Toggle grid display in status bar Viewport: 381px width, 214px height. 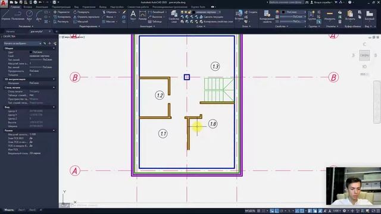[258, 211]
